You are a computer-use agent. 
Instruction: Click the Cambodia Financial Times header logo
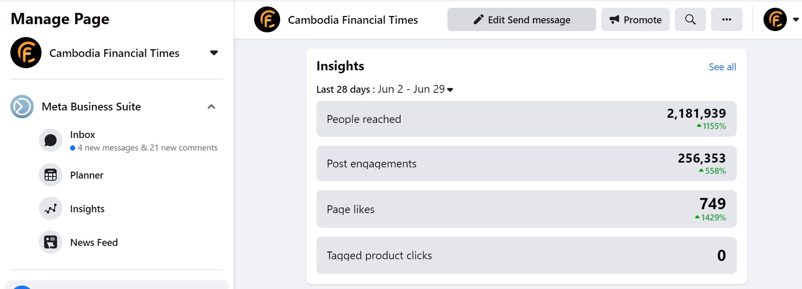pyautogui.click(x=267, y=20)
